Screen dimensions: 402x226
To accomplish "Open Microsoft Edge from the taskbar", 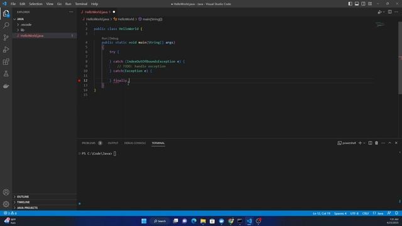I will point(194,221).
